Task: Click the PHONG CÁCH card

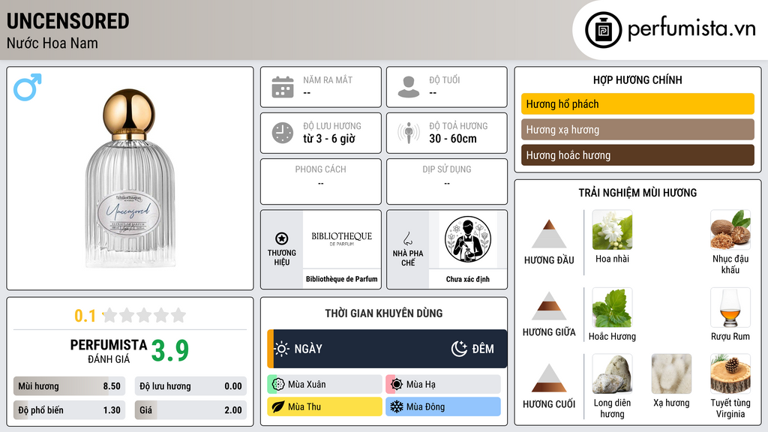Action: 321,181
